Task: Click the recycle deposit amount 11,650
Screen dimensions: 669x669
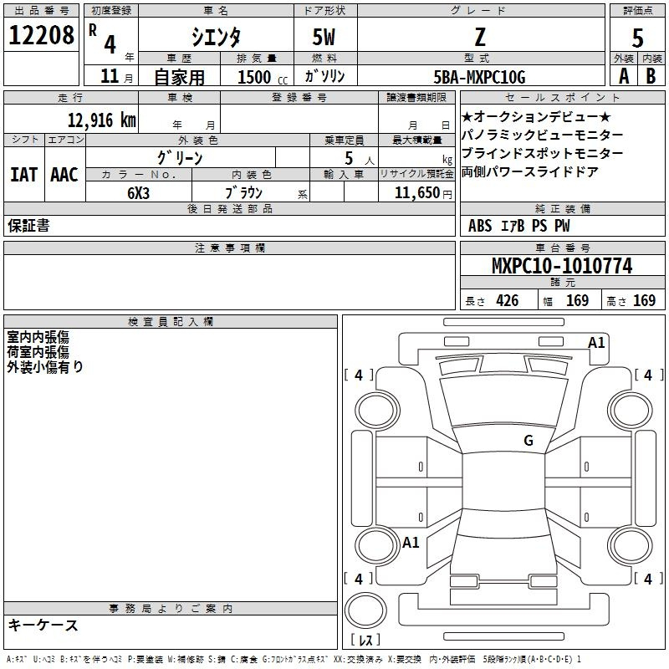Action: point(413,192)
